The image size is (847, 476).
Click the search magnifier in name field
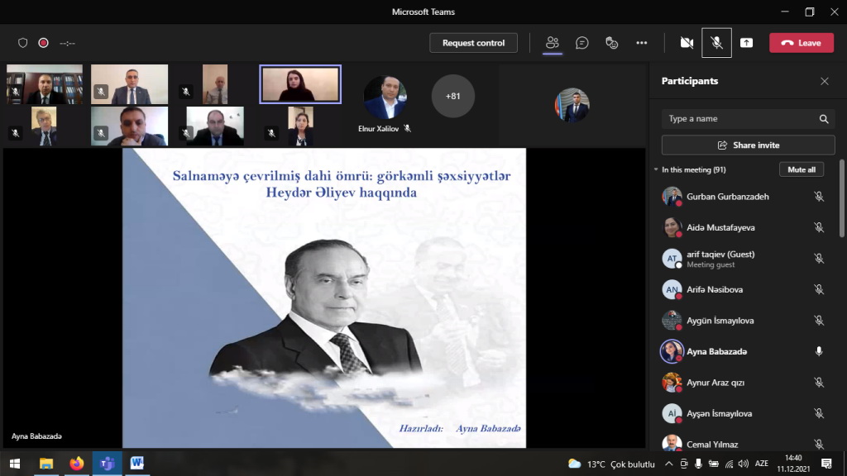click(x=824, y=119)
